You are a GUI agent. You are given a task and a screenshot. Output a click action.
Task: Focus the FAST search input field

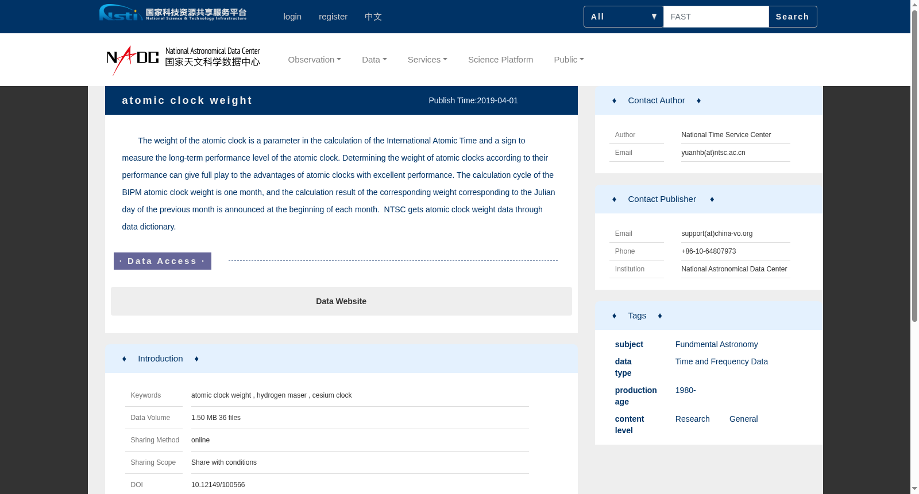point(716,17)
